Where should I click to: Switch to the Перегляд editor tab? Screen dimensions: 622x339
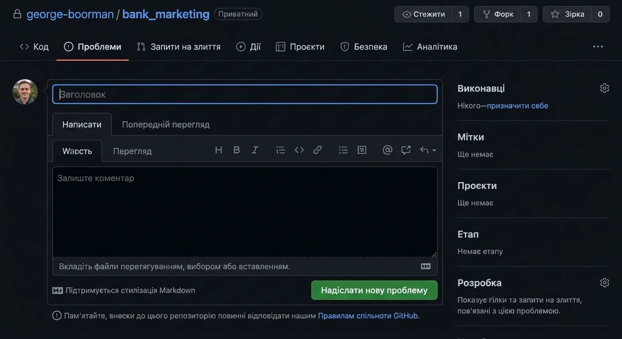pos(133,151)
